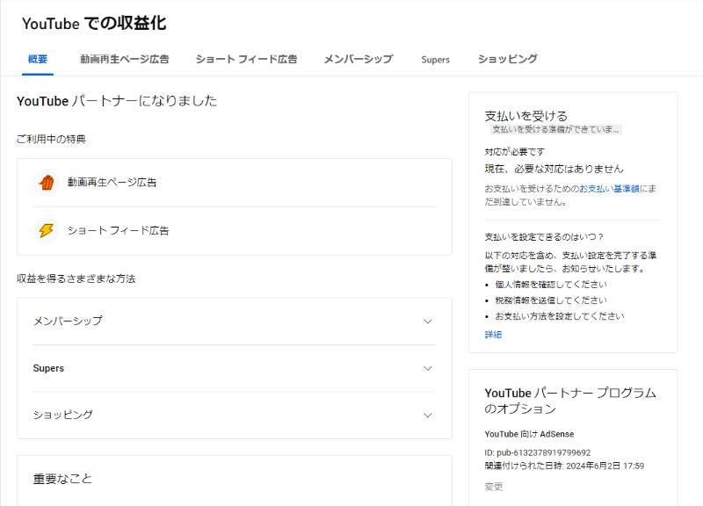Click 個人情報を確認してください bullet item

(551, 285)
